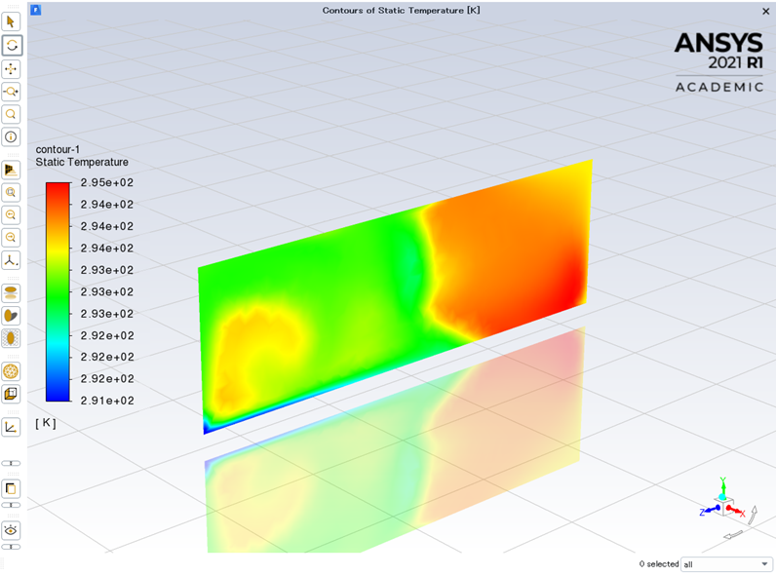Click the blue Z axis on the triad
This screenshot has height=576, width=776.
[x=709, y=510]
